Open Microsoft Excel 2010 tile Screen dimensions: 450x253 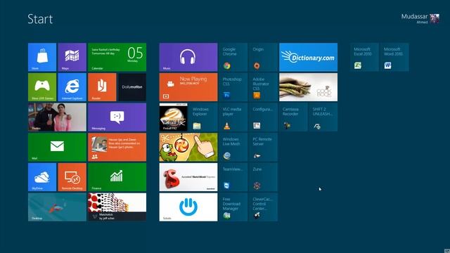pos(364,57)
